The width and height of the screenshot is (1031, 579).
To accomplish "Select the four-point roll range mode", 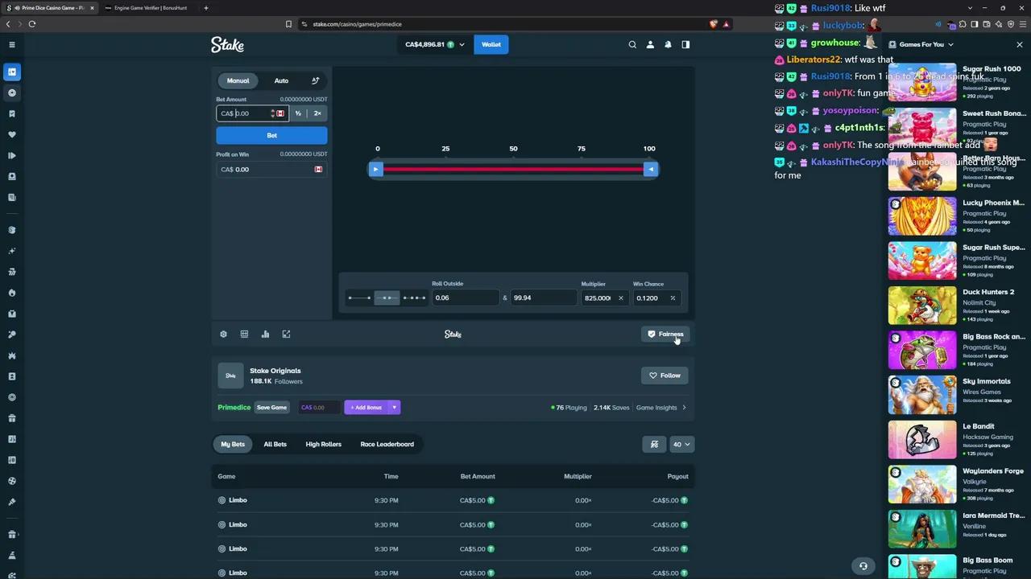I will (x=414, y=298).
